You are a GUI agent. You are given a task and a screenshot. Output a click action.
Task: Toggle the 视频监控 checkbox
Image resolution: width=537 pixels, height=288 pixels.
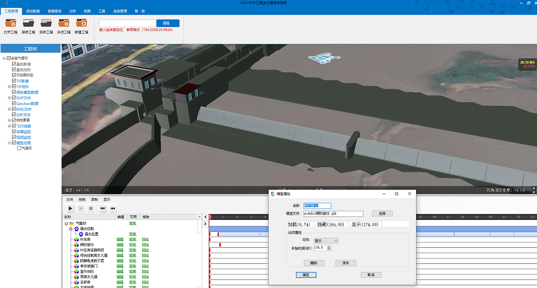coord(14,137)
